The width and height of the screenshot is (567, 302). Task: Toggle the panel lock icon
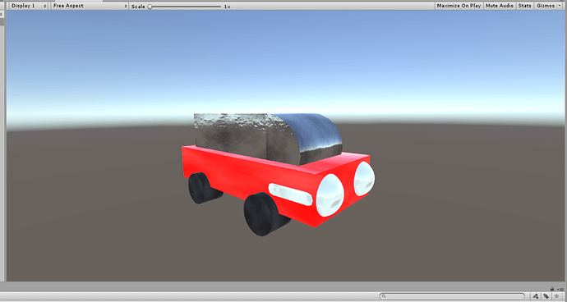pos(552,289)
